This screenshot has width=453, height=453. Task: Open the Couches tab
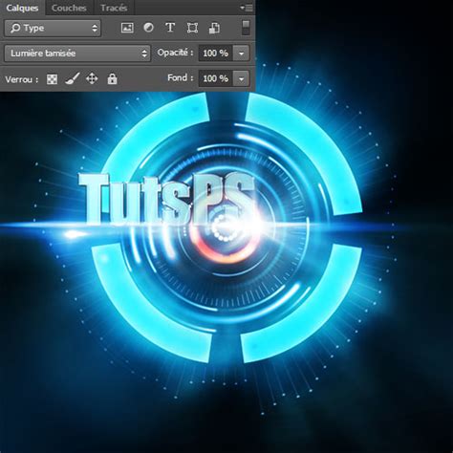coord(69,8)
